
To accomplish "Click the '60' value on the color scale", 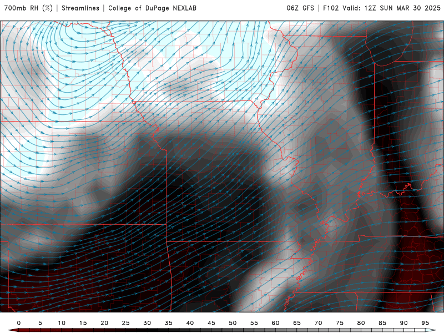I will 275,323.
